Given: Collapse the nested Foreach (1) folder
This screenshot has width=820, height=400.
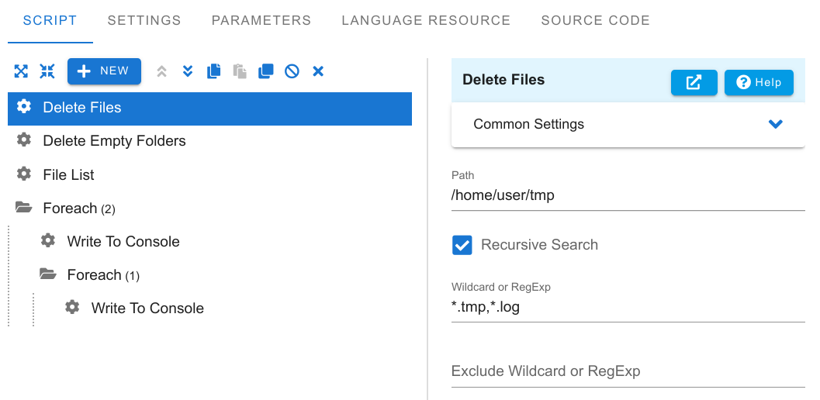Looking at the screenshot, I should tap(47, 274).
